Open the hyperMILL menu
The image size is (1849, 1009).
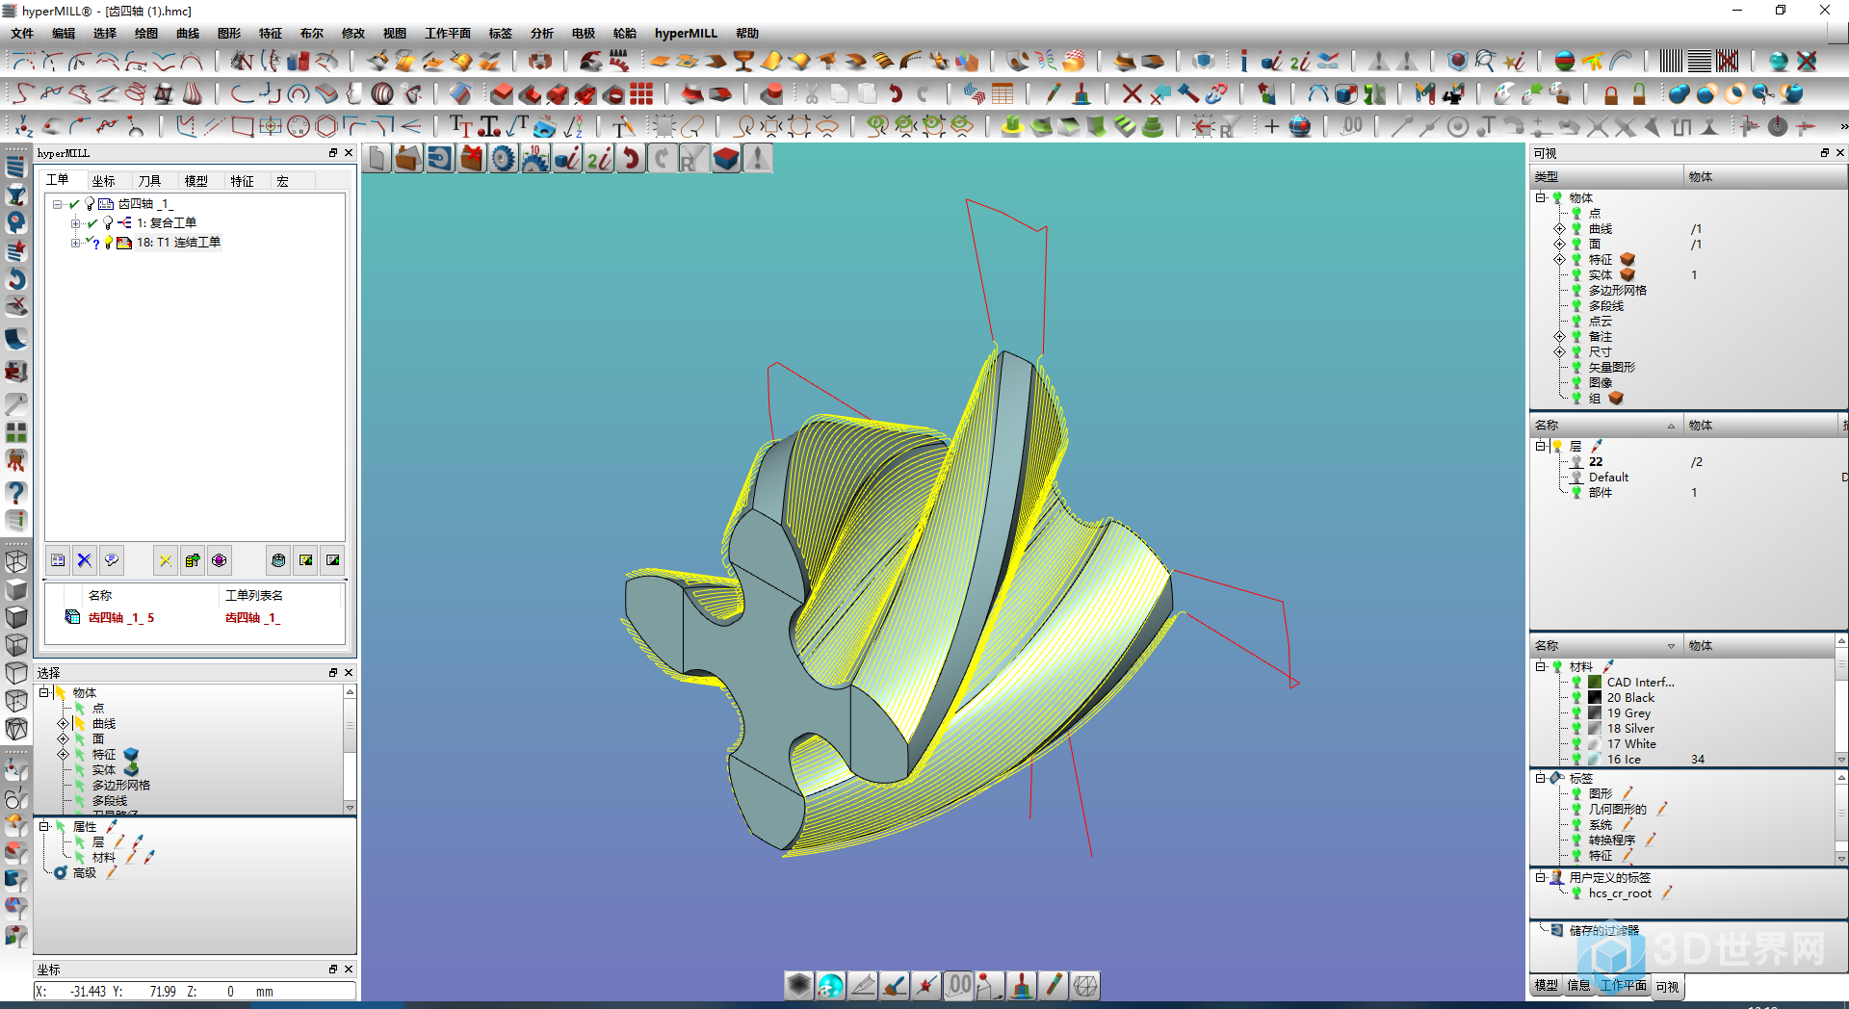coord(686,33)
